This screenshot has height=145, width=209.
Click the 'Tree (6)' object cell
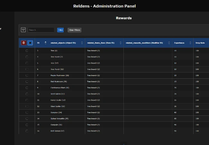[x=54, y=51]
